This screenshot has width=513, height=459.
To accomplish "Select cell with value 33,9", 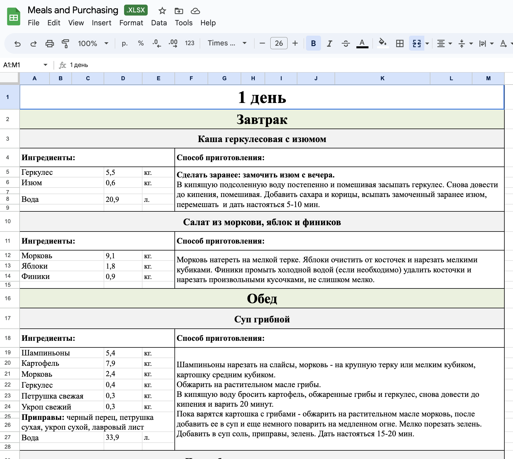I will tap(123, 437).
